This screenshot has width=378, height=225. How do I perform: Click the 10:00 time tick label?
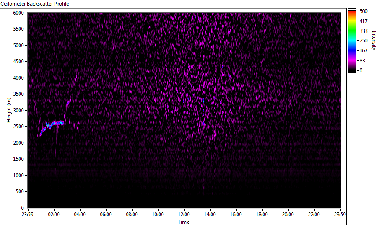coord(158,215)
